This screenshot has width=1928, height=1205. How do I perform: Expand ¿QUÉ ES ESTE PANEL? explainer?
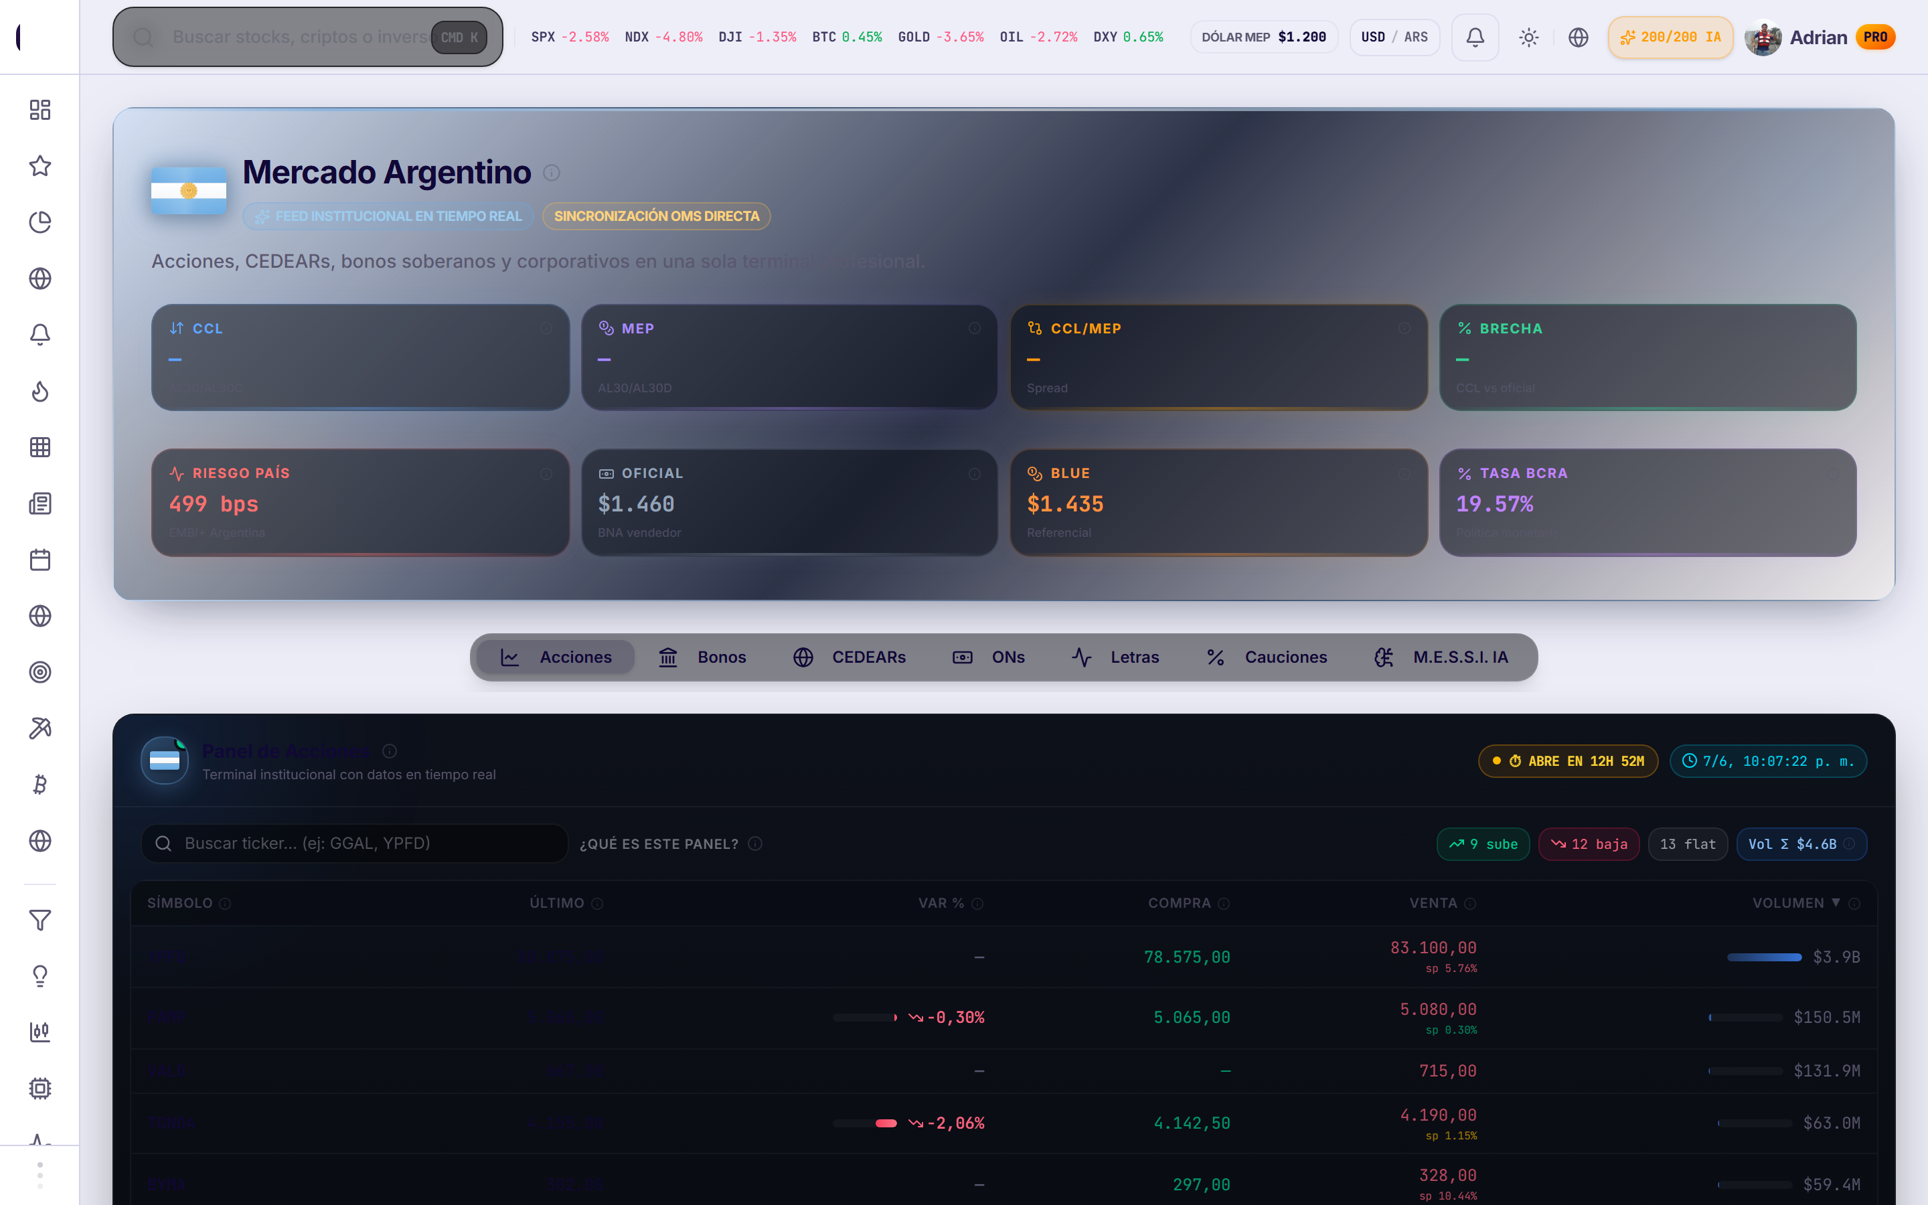670,844
